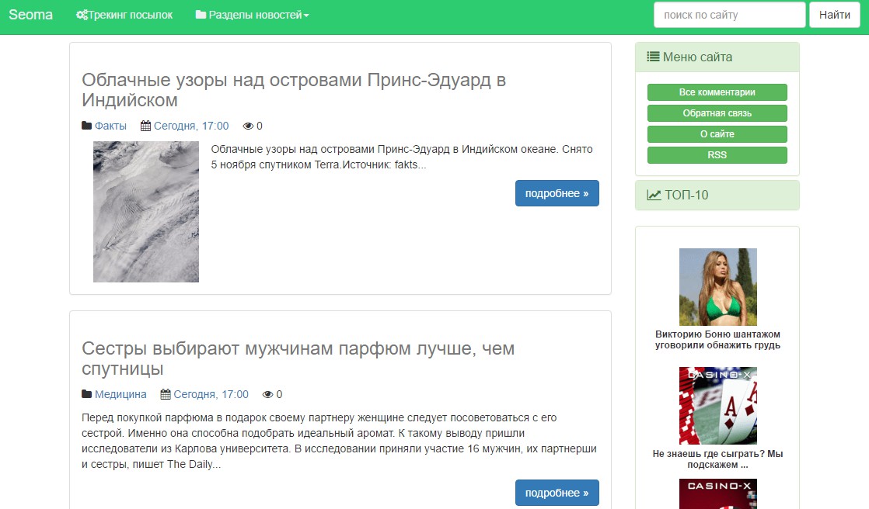Open the RSS sidebar button
The image size is (869, 509).
(x=717, y=155)
